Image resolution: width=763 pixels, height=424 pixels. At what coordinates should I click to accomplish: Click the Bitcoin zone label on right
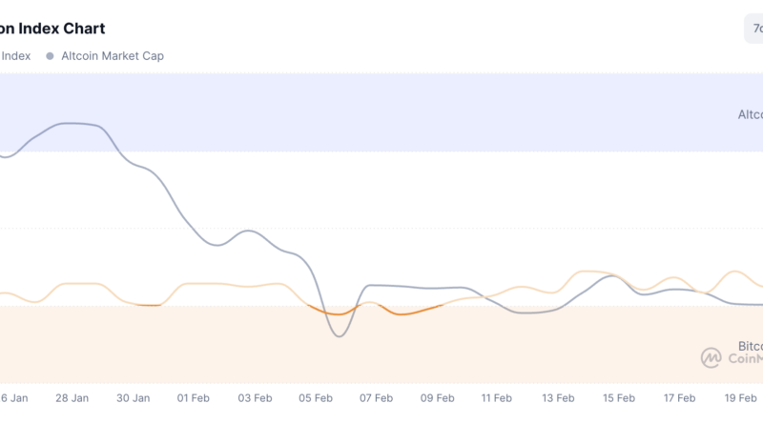[751, 346]
